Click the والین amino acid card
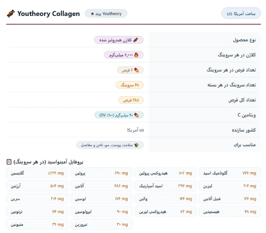This screenshot has height=233, width=266. coord(166,199)
